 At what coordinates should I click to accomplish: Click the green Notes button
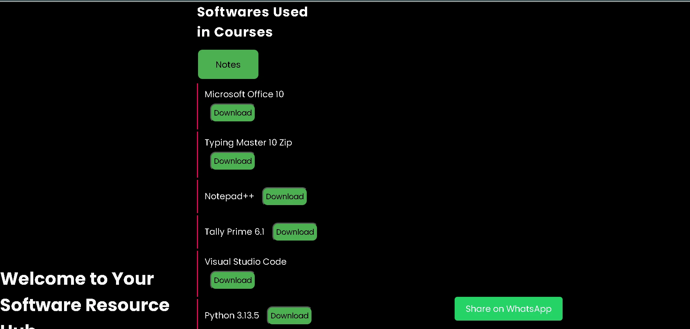228,64
